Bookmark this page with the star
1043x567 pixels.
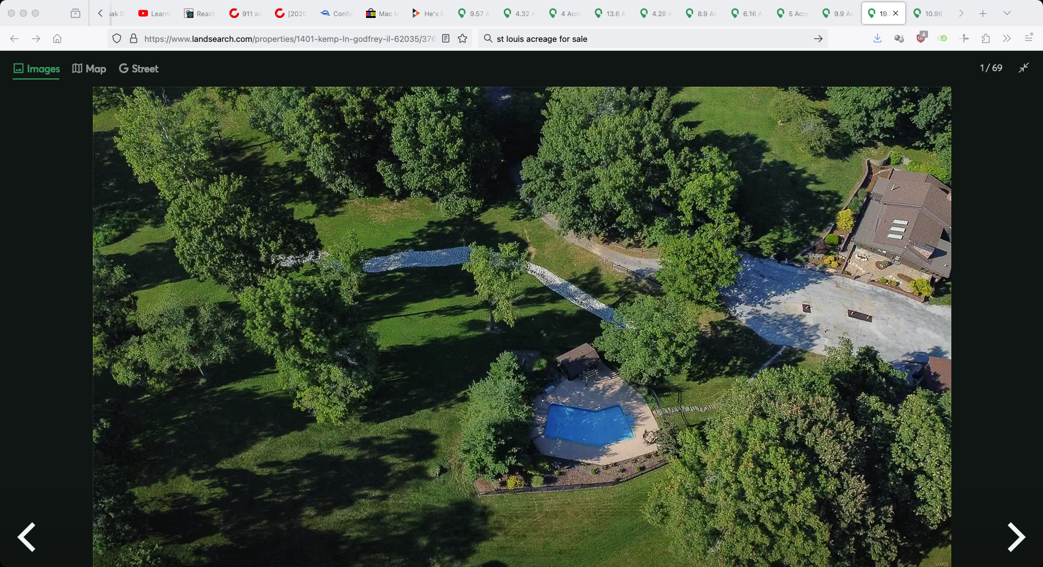click(462, 38)
